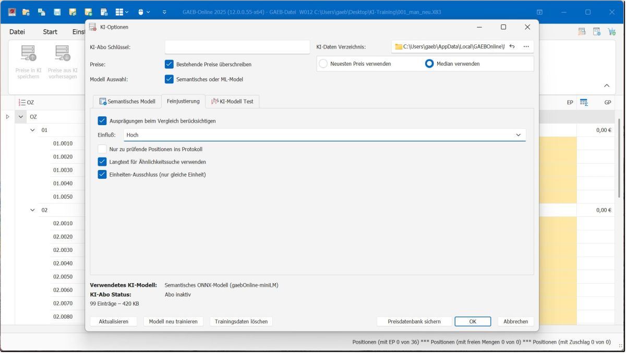Image resolution: width=626 pixels, height=353 pixels.
Task: Click Preisdatenbank sichern button
Action: pyautogui.click(x=414, y=322)
